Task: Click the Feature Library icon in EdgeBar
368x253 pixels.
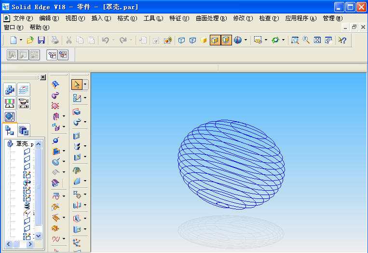Action: [10, 89]
